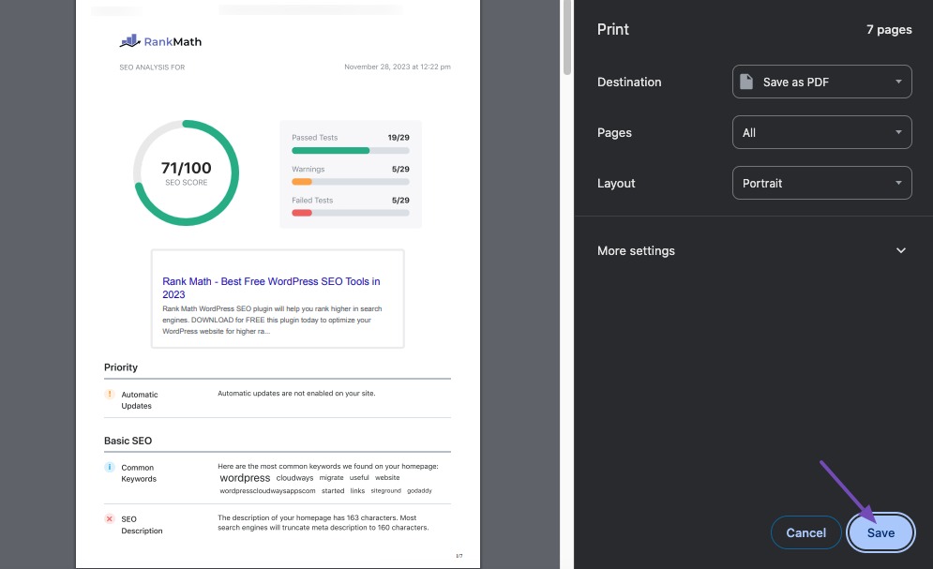Click the '19/29' passed tests value
Image resolution: width=933 pixels, height=569 pixels.
(399, 138)
